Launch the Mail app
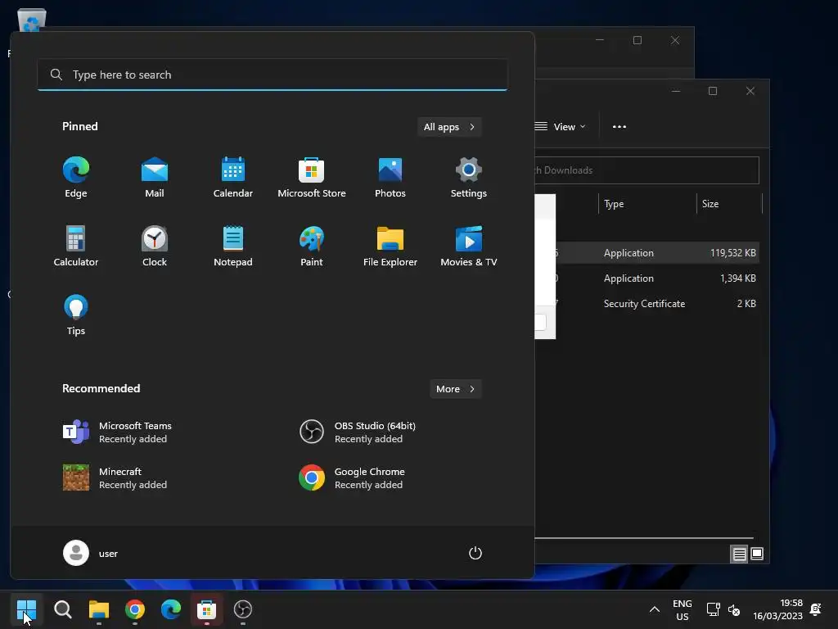This screenshot has width=838, height=629. 155,178
